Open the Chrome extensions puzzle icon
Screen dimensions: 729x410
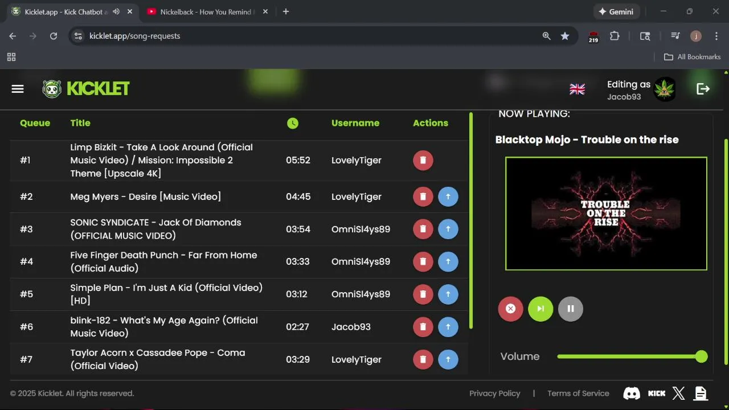(x=615, y=36)
